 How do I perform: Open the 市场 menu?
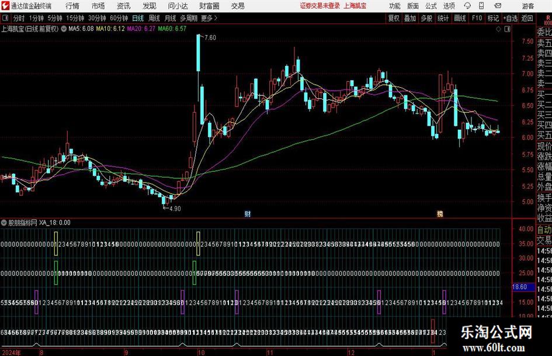click(98, 6)
